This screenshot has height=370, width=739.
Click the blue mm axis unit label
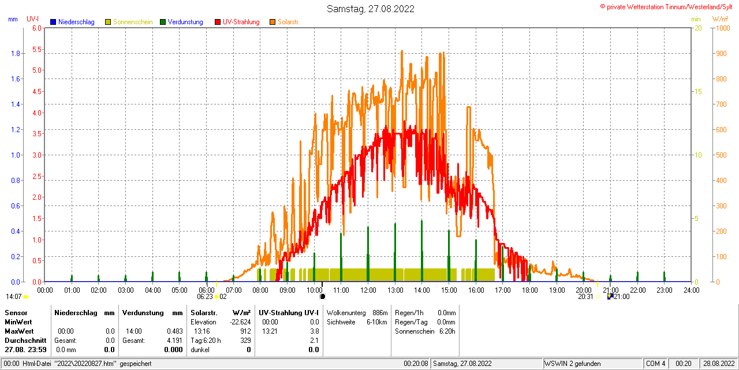point(13,19)
